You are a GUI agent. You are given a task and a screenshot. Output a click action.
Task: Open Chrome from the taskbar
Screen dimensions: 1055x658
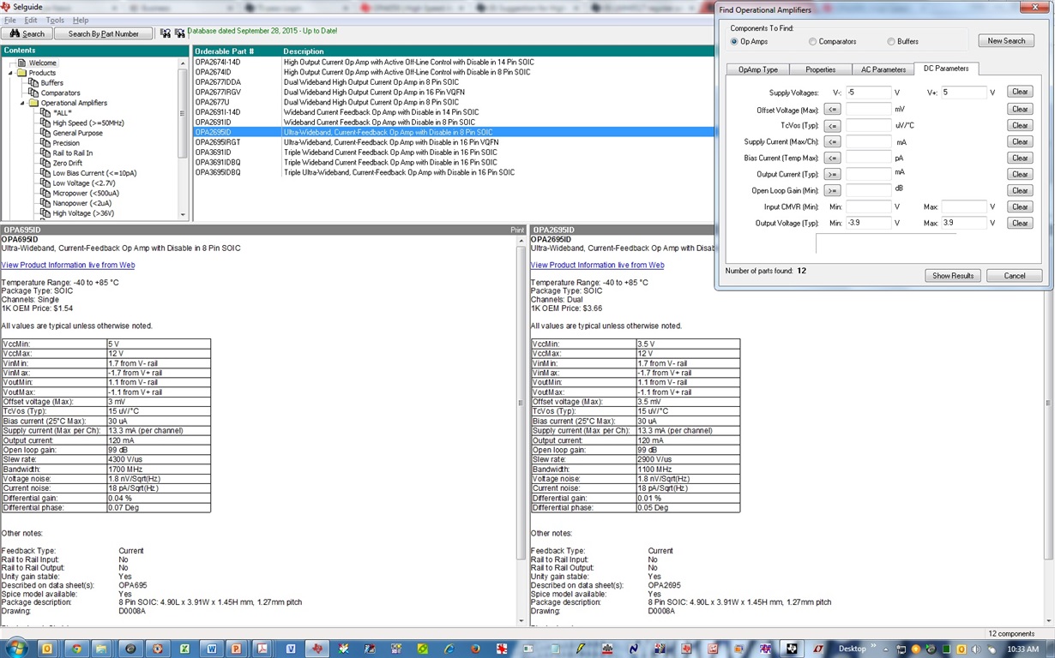[77, 649]
